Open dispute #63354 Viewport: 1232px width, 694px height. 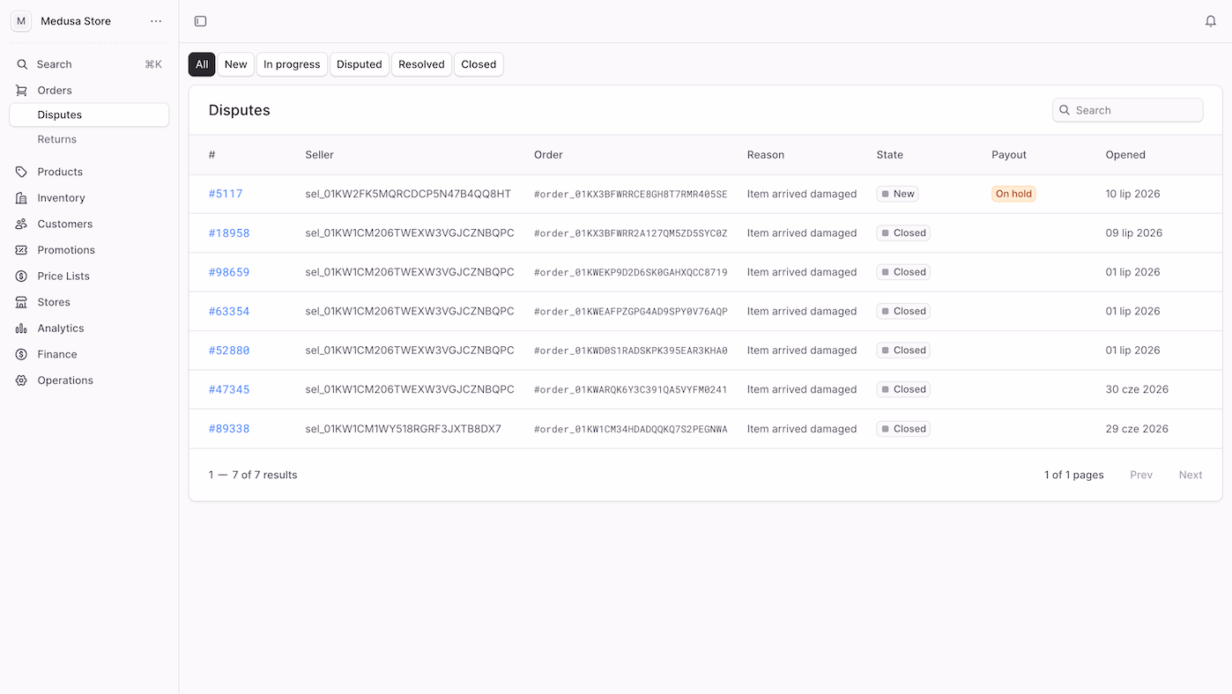tap(229, 311)
